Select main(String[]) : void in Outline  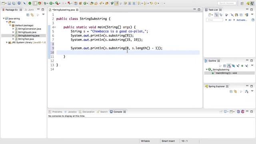[226, 73]
